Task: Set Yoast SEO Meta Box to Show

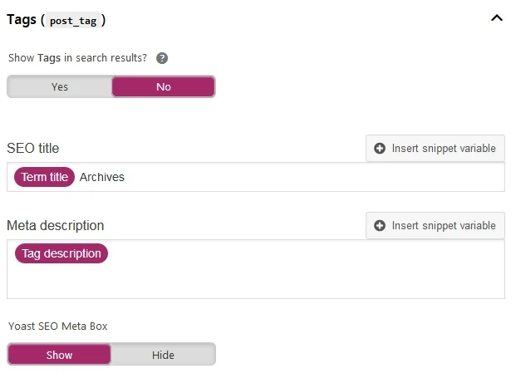Action: [x=59, y=355]
